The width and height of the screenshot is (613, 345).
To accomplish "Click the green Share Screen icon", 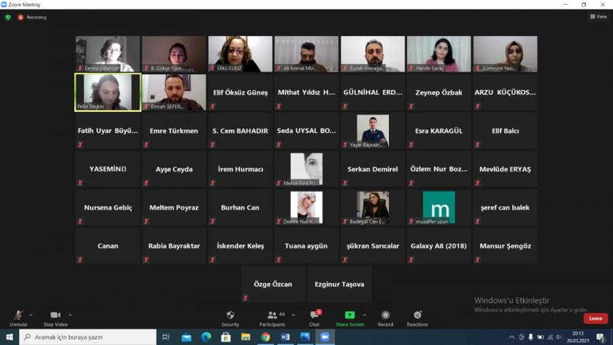I will [349, 315].
